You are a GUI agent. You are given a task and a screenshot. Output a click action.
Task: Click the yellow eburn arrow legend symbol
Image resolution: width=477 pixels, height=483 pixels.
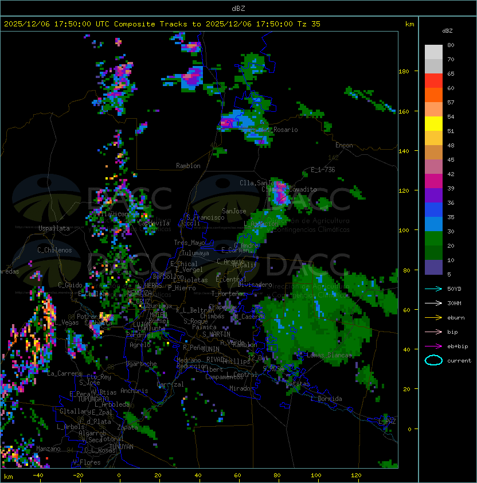(433, 318)
